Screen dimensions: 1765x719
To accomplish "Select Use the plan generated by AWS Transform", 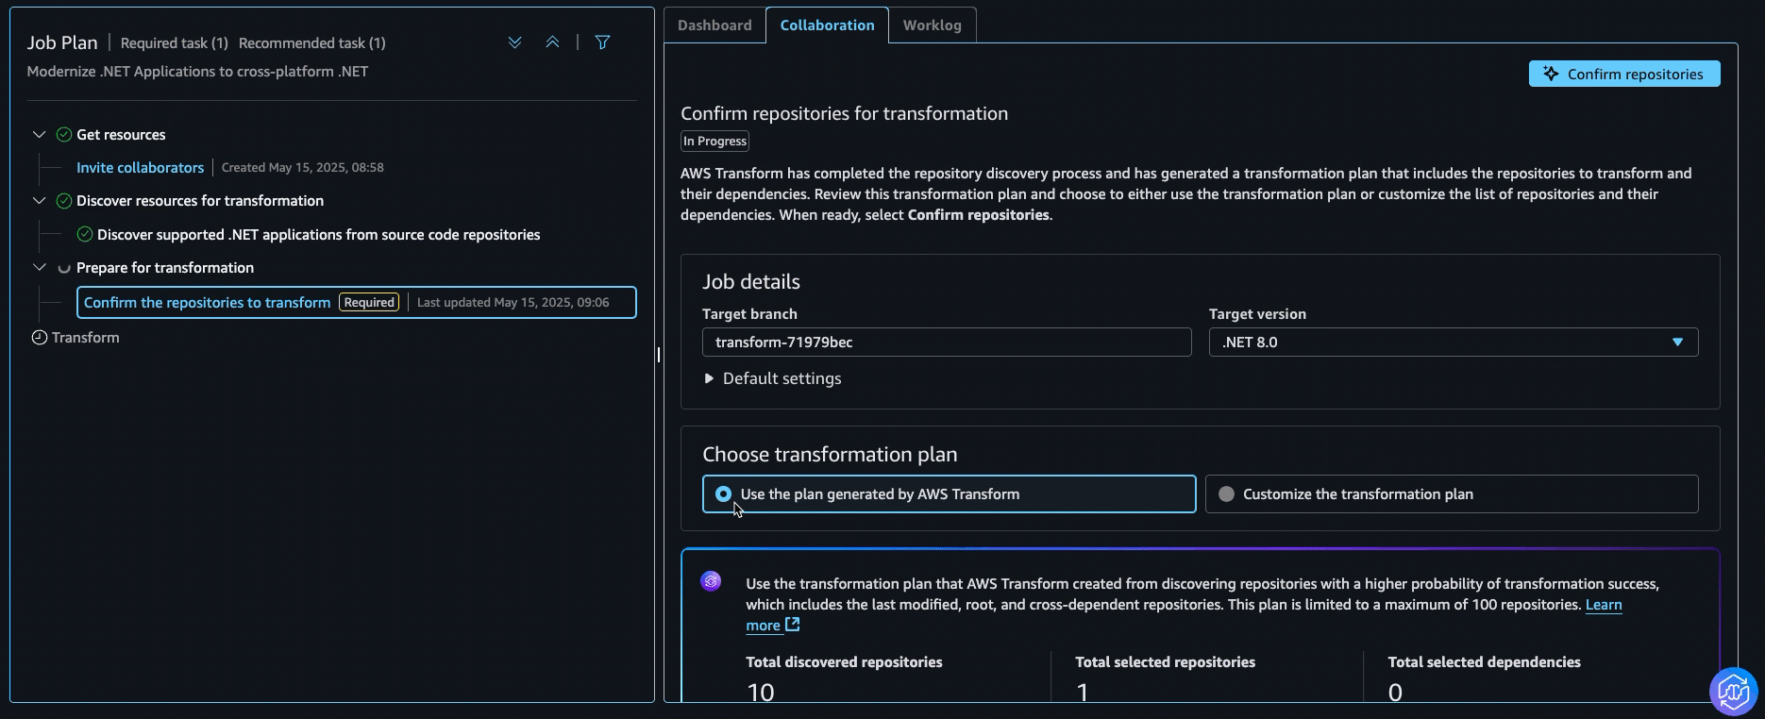I will [949, 494].
